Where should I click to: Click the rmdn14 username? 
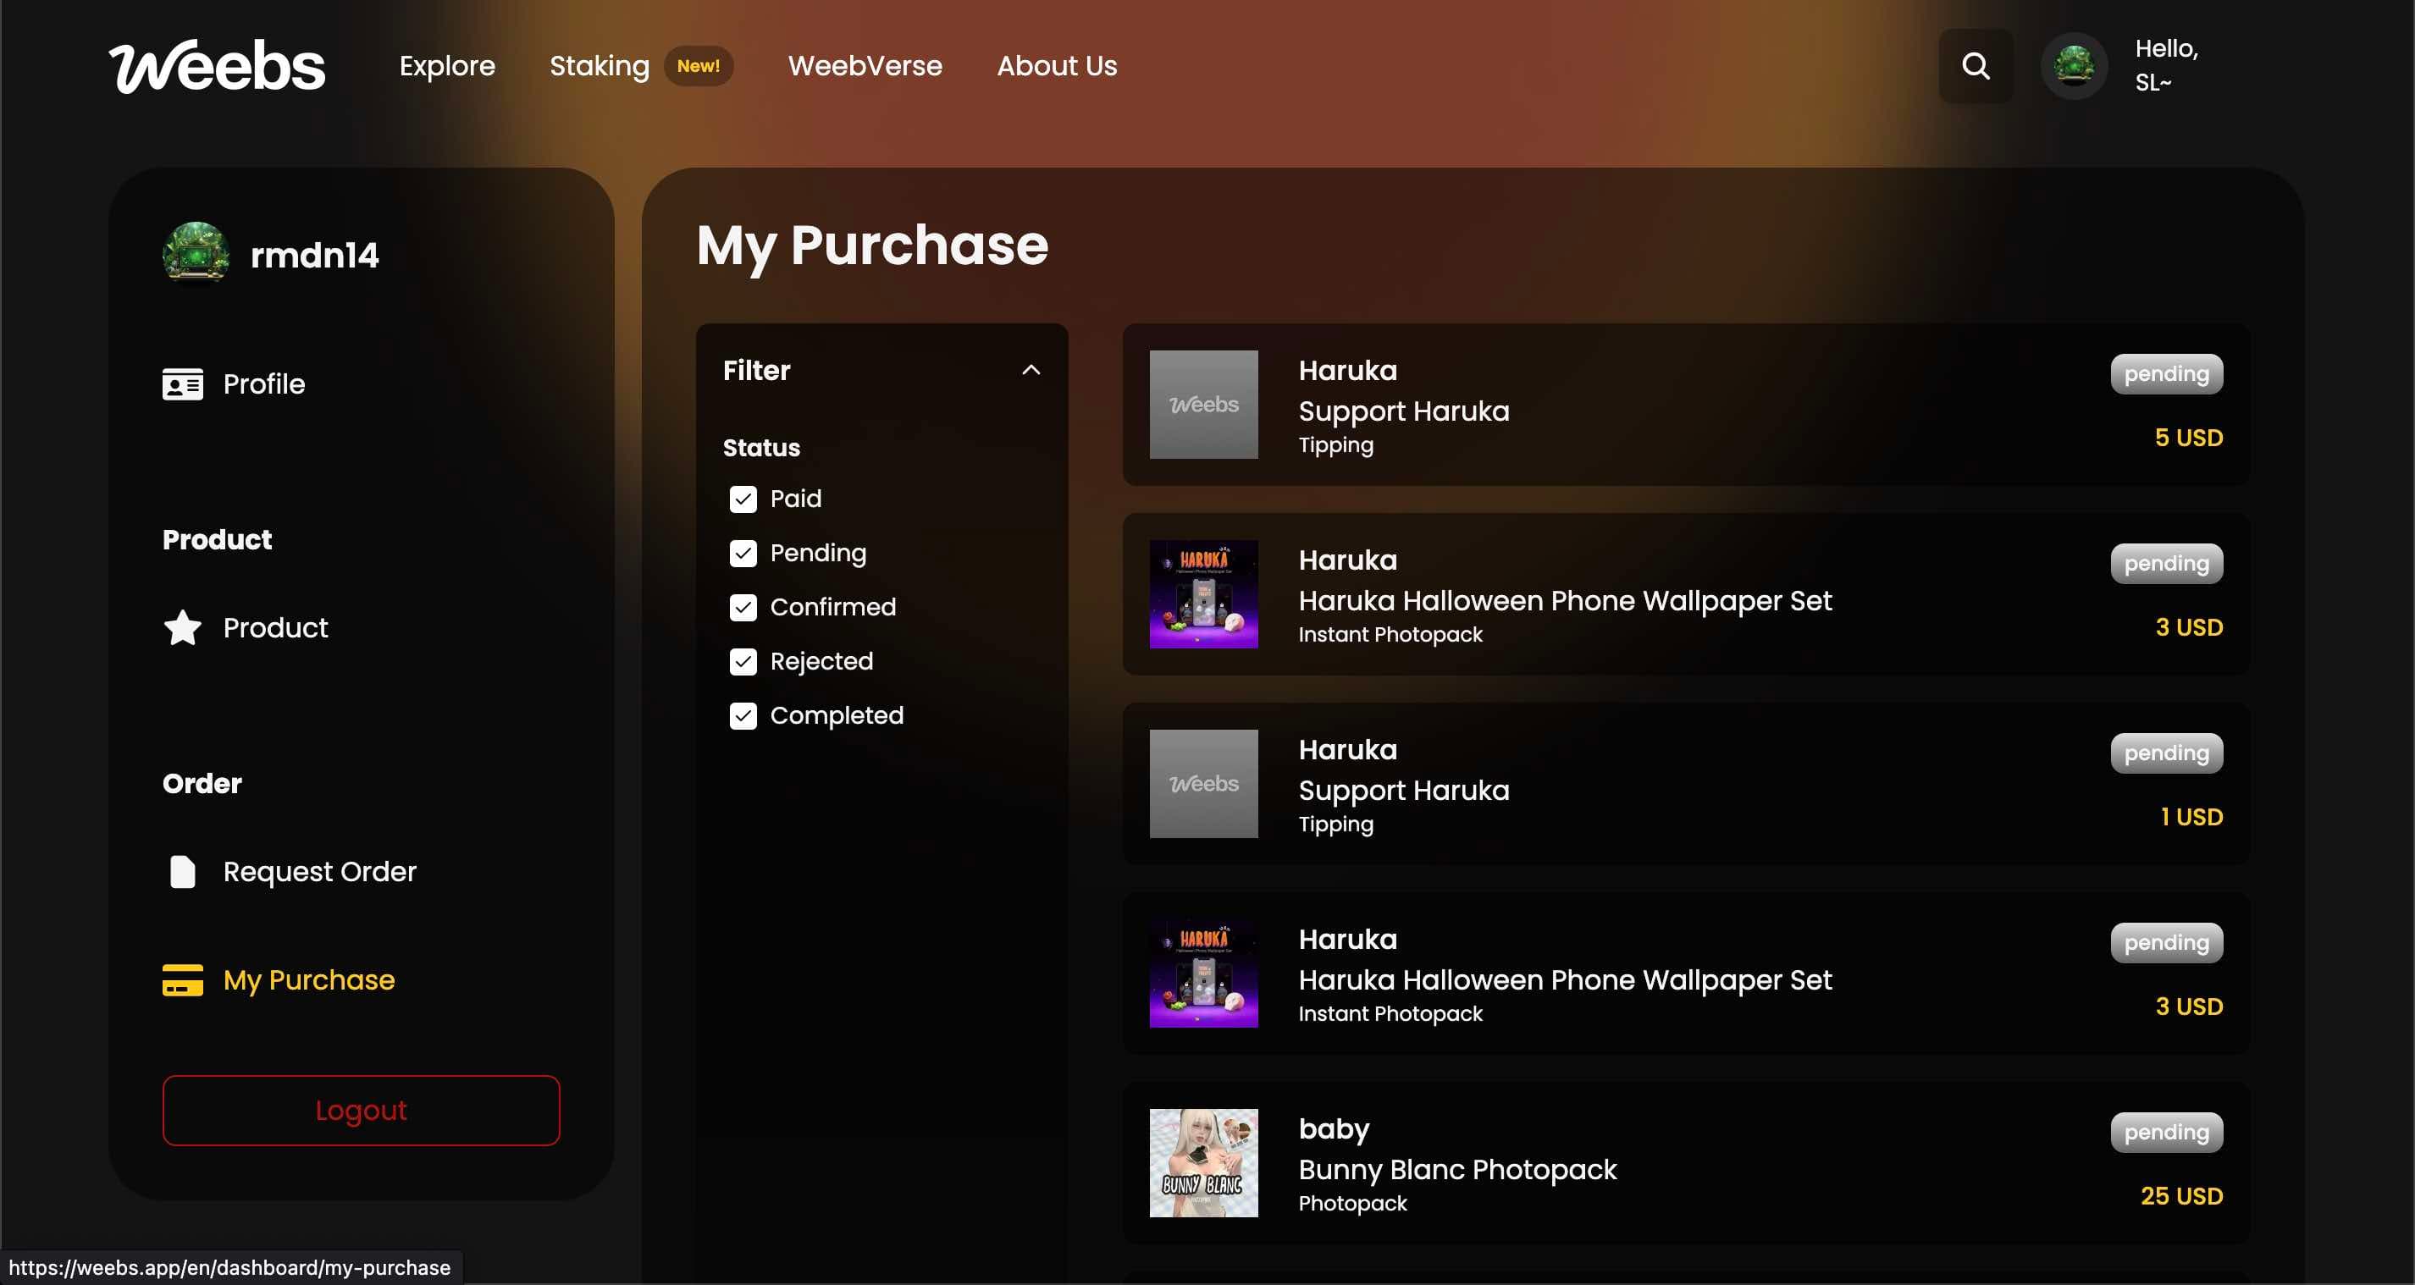314,255
